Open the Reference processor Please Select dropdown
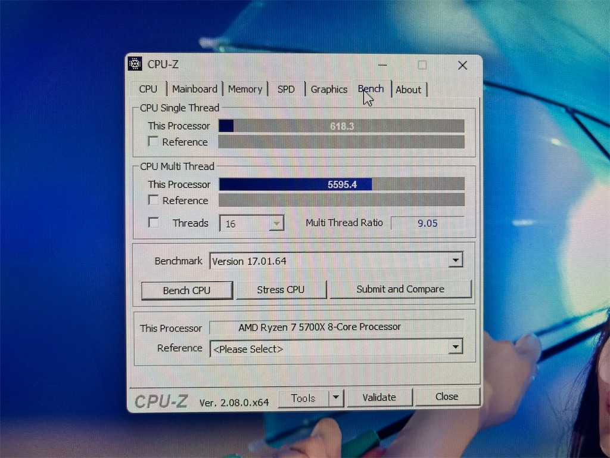 point(455,346)
